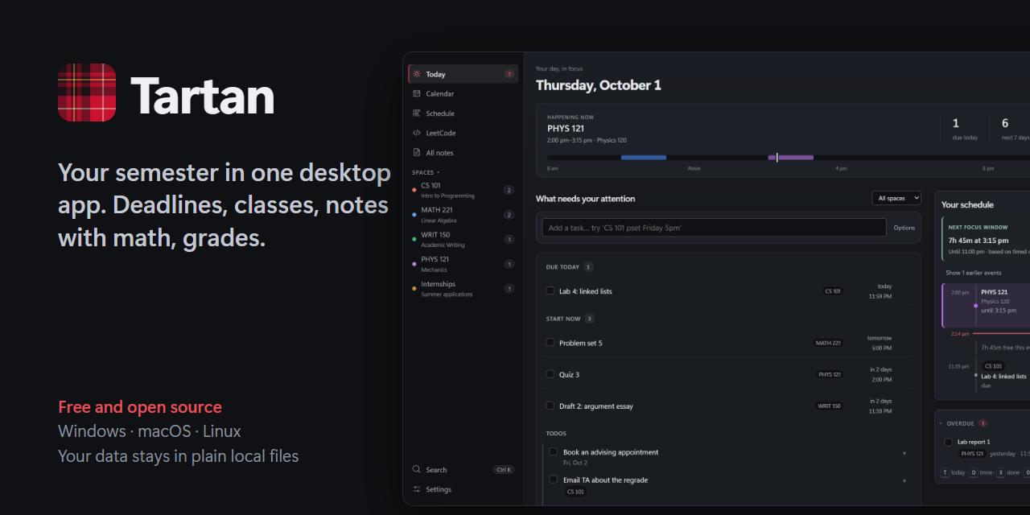Check Book an advising appointment todo

554,452
